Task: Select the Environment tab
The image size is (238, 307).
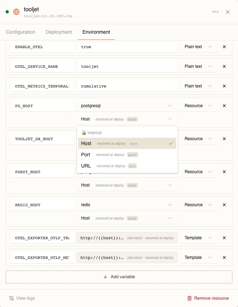Action: [x=96, y=32]
